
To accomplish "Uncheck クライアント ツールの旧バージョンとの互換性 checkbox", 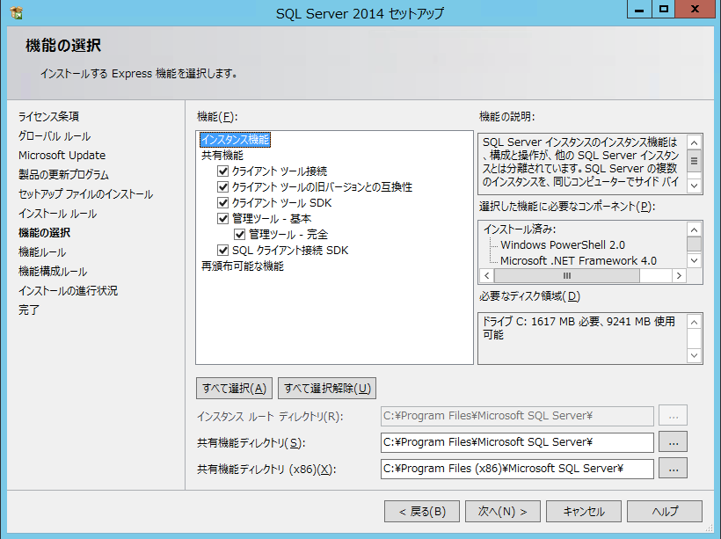I will click(223, 186).
